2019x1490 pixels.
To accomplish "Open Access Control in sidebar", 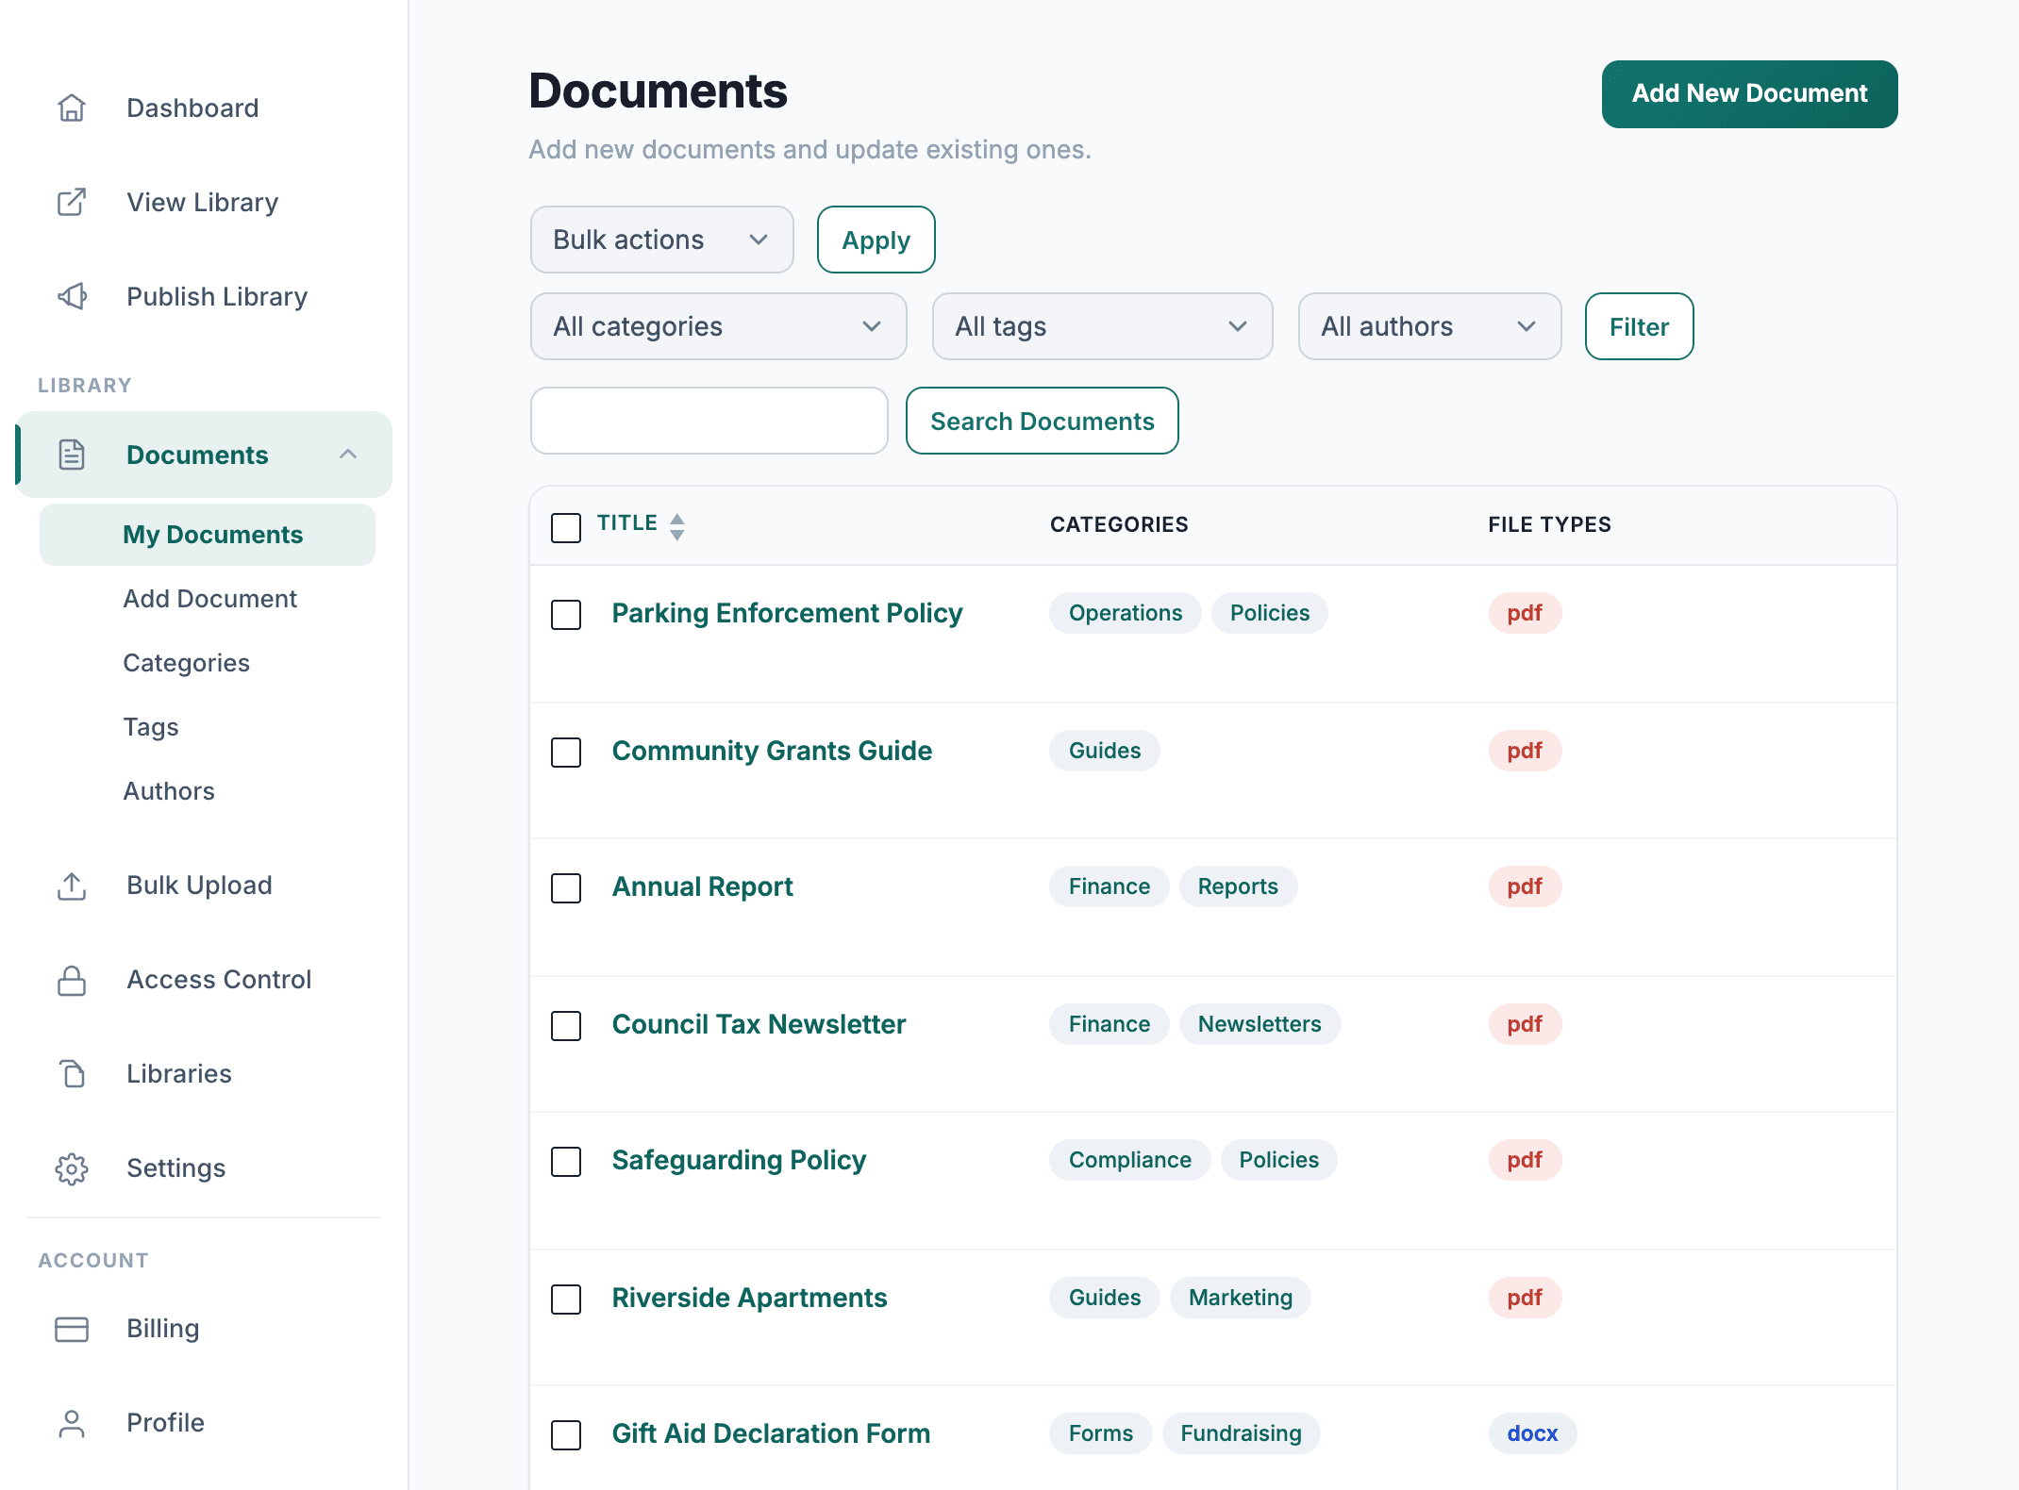I will (x=219, y=979).
